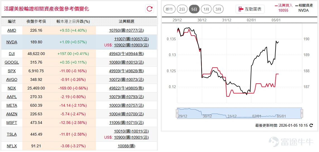
Task: Open warrant 10715(沽) for MSFT
Action: coord(135,123)
